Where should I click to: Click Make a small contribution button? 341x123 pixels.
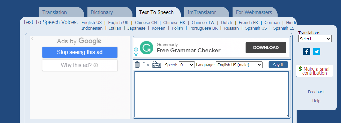(x=315, y=71)
